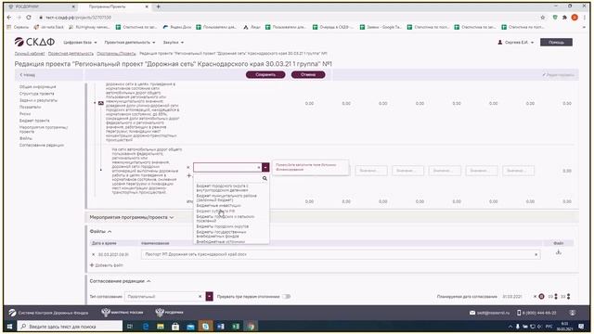The width and height of the screenshot is (594, 334).
Task: Open a new browser tab
Action: [x=159, y=6]
